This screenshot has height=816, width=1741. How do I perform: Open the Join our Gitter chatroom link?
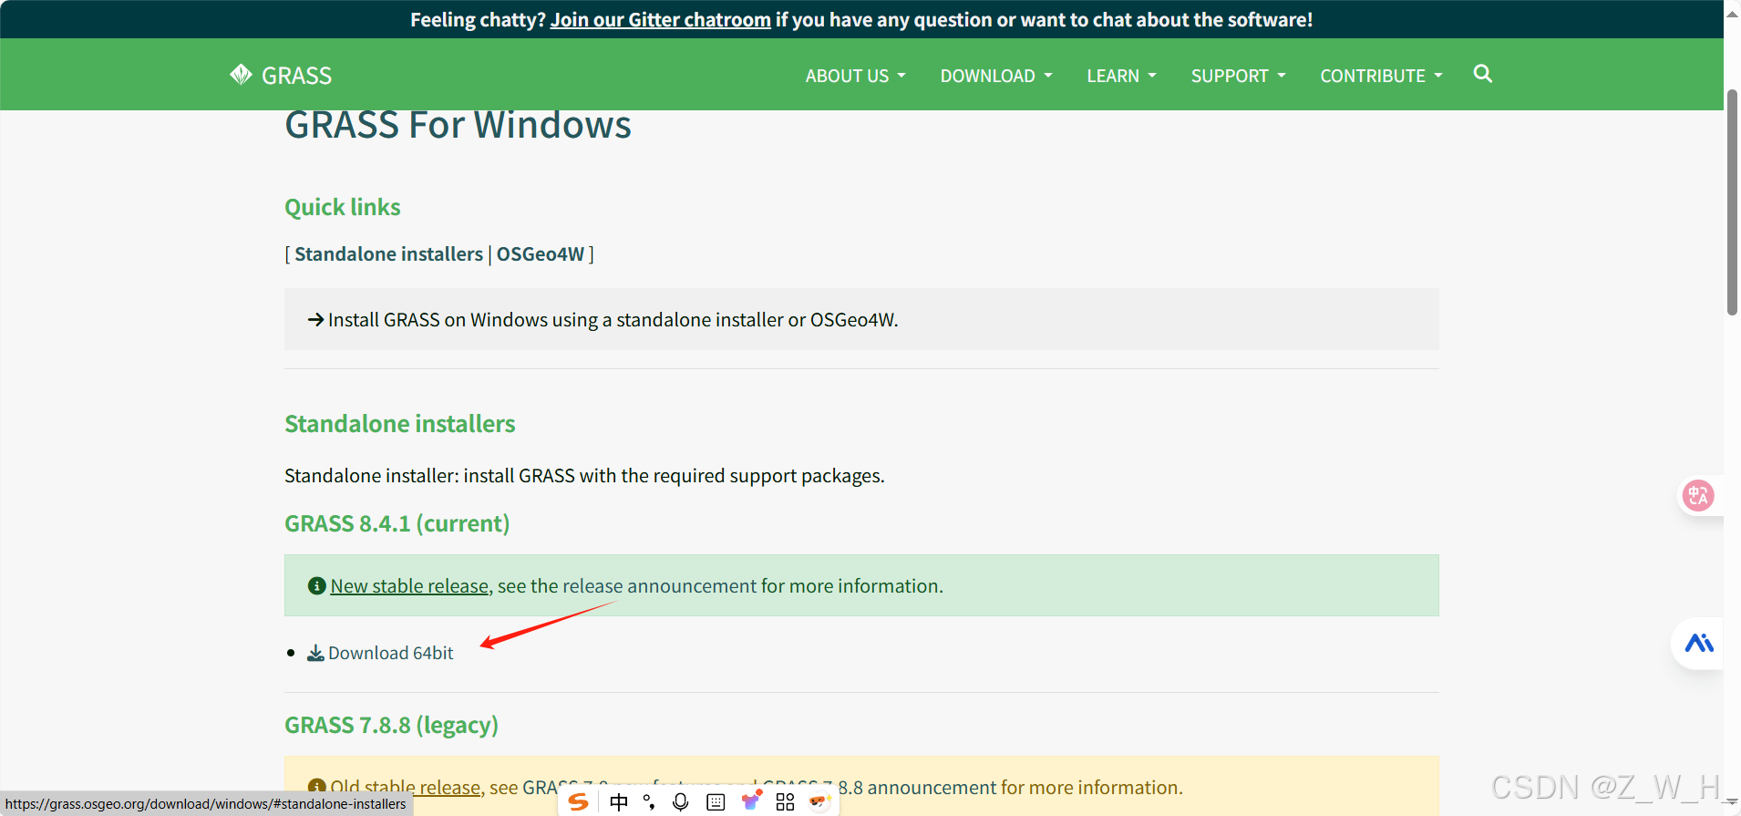[660, 20]
